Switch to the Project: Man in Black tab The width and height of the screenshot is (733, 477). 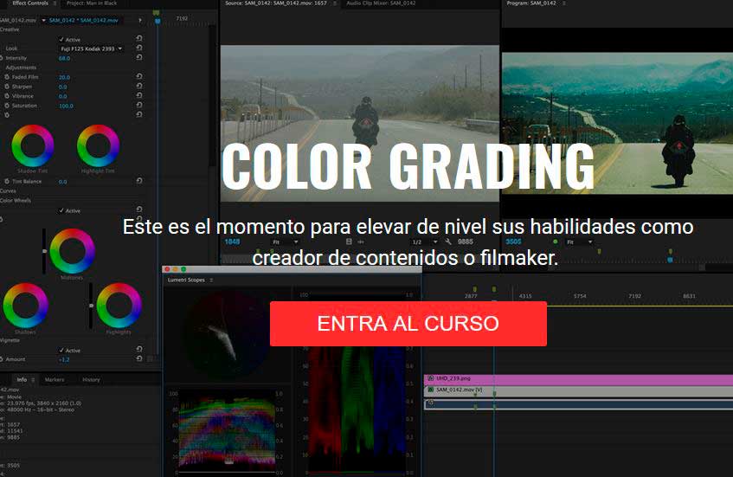point(91,3)
